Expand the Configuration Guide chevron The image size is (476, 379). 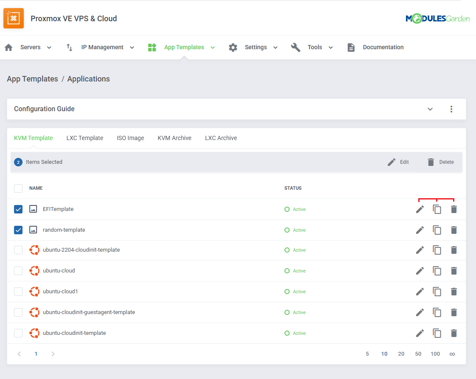pyautogui.click(x=430, y=109)
